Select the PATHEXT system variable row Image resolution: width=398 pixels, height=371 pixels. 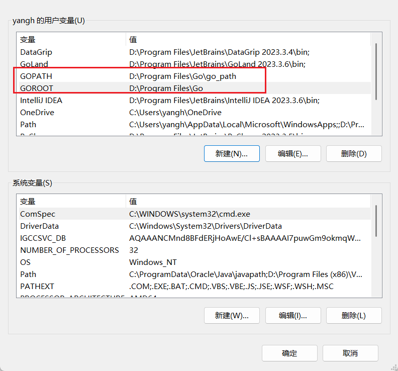click(x=37, y=287)
